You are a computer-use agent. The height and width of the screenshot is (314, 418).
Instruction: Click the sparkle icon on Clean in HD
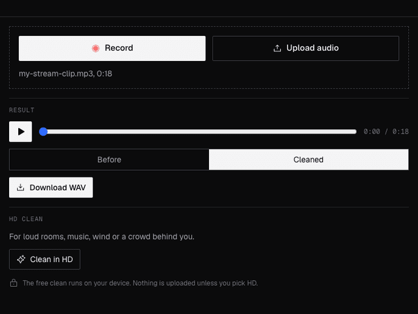pyautogui.click(x=21, y=259)
